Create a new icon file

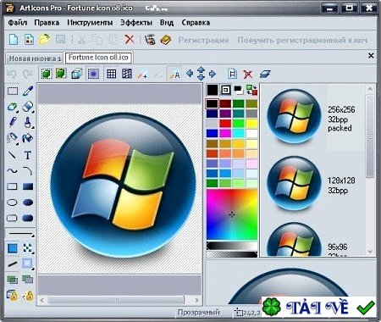point(14,40)
